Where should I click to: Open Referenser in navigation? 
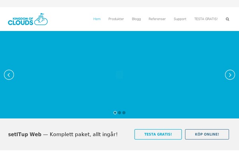[157, 19]
